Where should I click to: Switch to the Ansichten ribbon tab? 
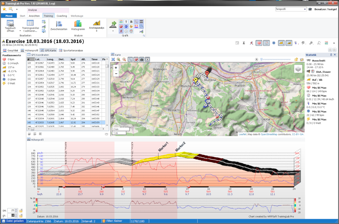pyautogui.click(x=34, y=16)
